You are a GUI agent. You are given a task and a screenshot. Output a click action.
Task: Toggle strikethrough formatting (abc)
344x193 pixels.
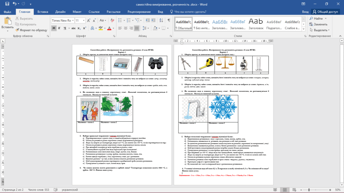(74, 28)
